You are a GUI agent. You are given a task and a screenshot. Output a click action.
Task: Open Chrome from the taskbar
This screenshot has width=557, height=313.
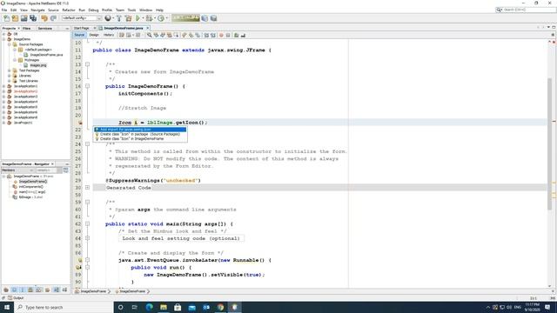pos(220,307)
